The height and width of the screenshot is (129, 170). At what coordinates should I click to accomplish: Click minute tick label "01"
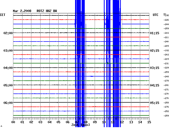click(22, 122)
